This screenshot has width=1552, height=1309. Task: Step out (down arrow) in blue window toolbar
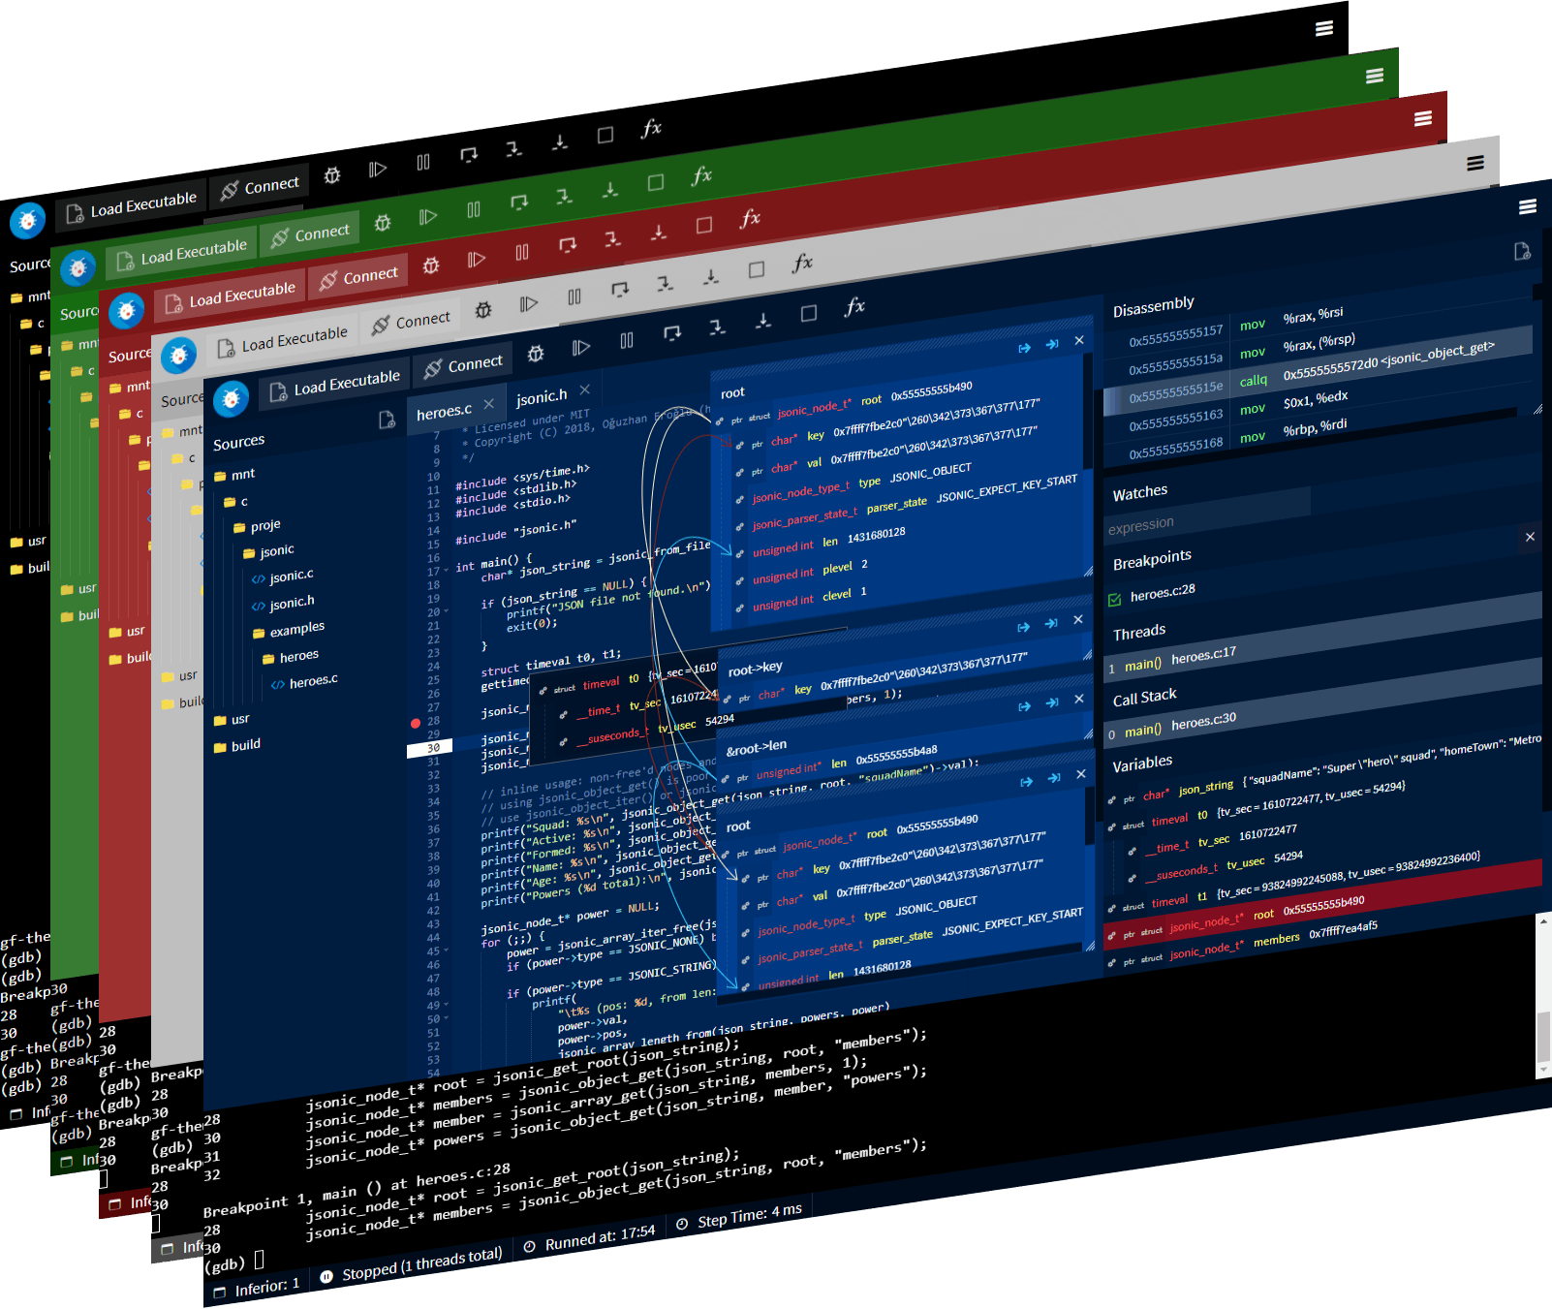pyautogui.click(x=763, y=320)
